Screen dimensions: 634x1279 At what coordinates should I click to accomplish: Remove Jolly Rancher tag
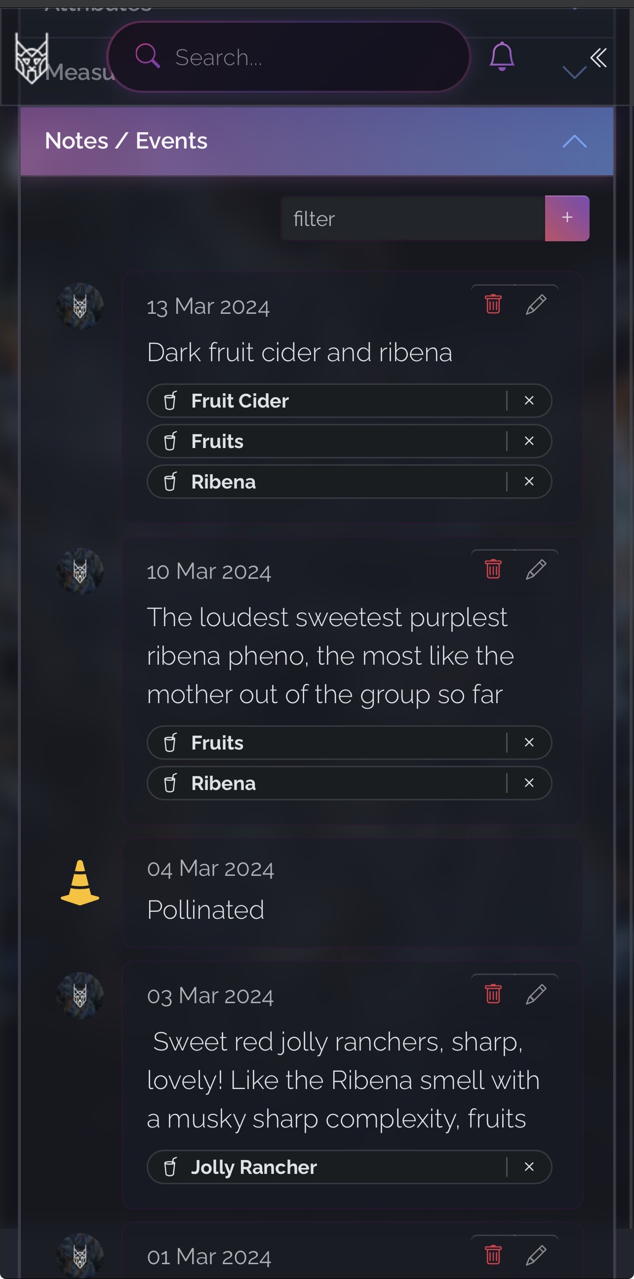point(529,1167)
